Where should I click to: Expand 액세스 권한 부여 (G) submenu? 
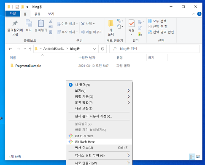99,155
